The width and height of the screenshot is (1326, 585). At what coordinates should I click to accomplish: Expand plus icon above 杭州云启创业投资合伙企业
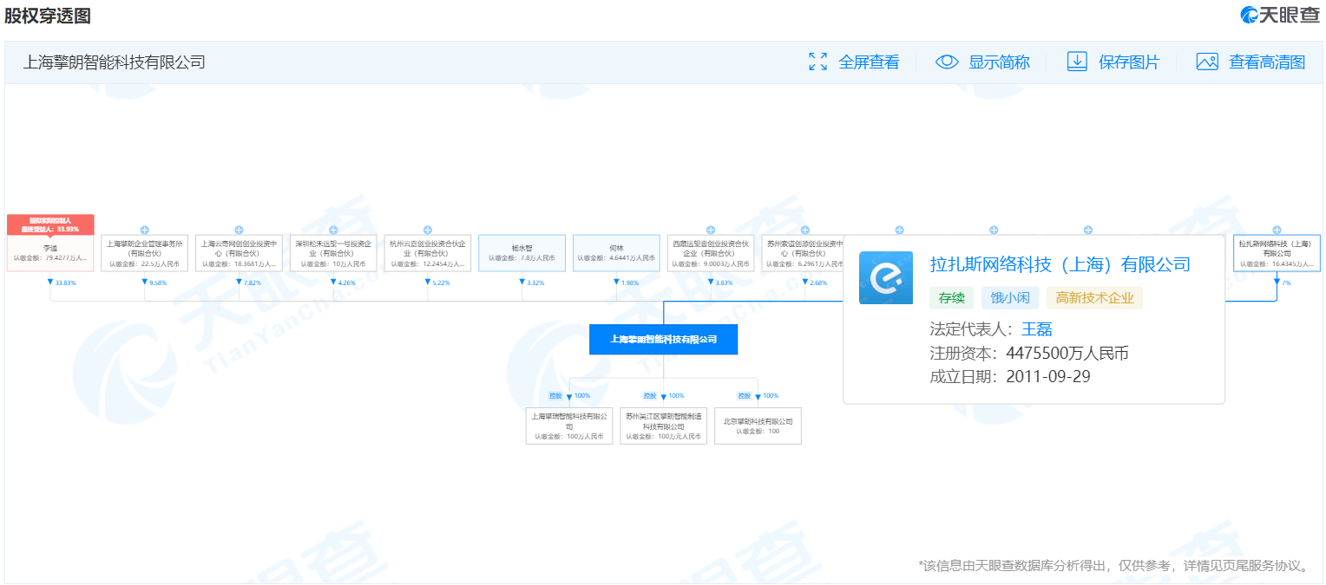point(428,230)
